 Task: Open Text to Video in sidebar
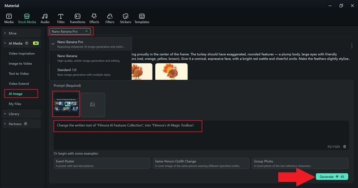(19, 73)
